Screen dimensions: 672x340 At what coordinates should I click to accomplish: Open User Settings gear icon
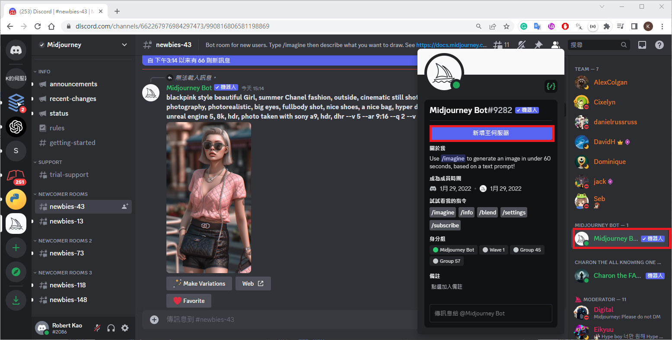click(x=125, y=328)
